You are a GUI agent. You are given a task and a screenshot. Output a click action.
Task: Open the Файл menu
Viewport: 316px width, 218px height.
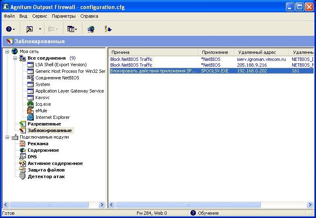pos(9,16)
